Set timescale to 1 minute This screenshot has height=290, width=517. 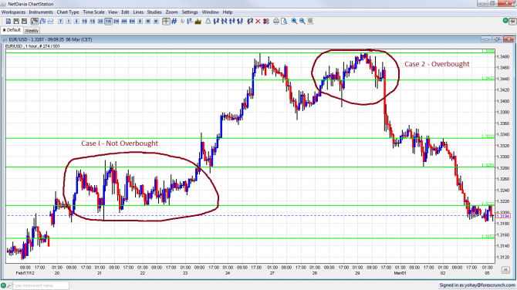[69, 21]
